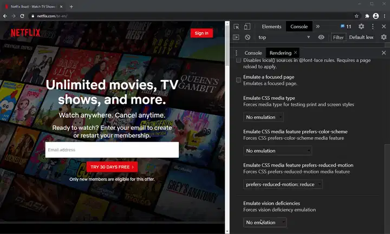
Task: Enable the Emulate a focused page checkbox
Action: pyautogui.click(x=238, y=80)
